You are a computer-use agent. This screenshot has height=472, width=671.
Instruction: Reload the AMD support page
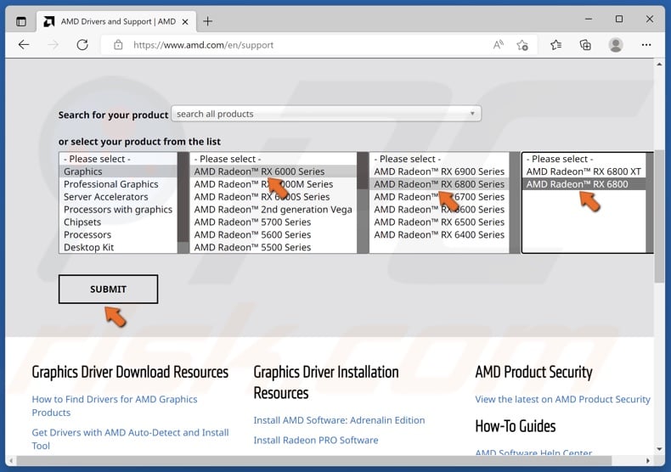(x=82, y=44)
